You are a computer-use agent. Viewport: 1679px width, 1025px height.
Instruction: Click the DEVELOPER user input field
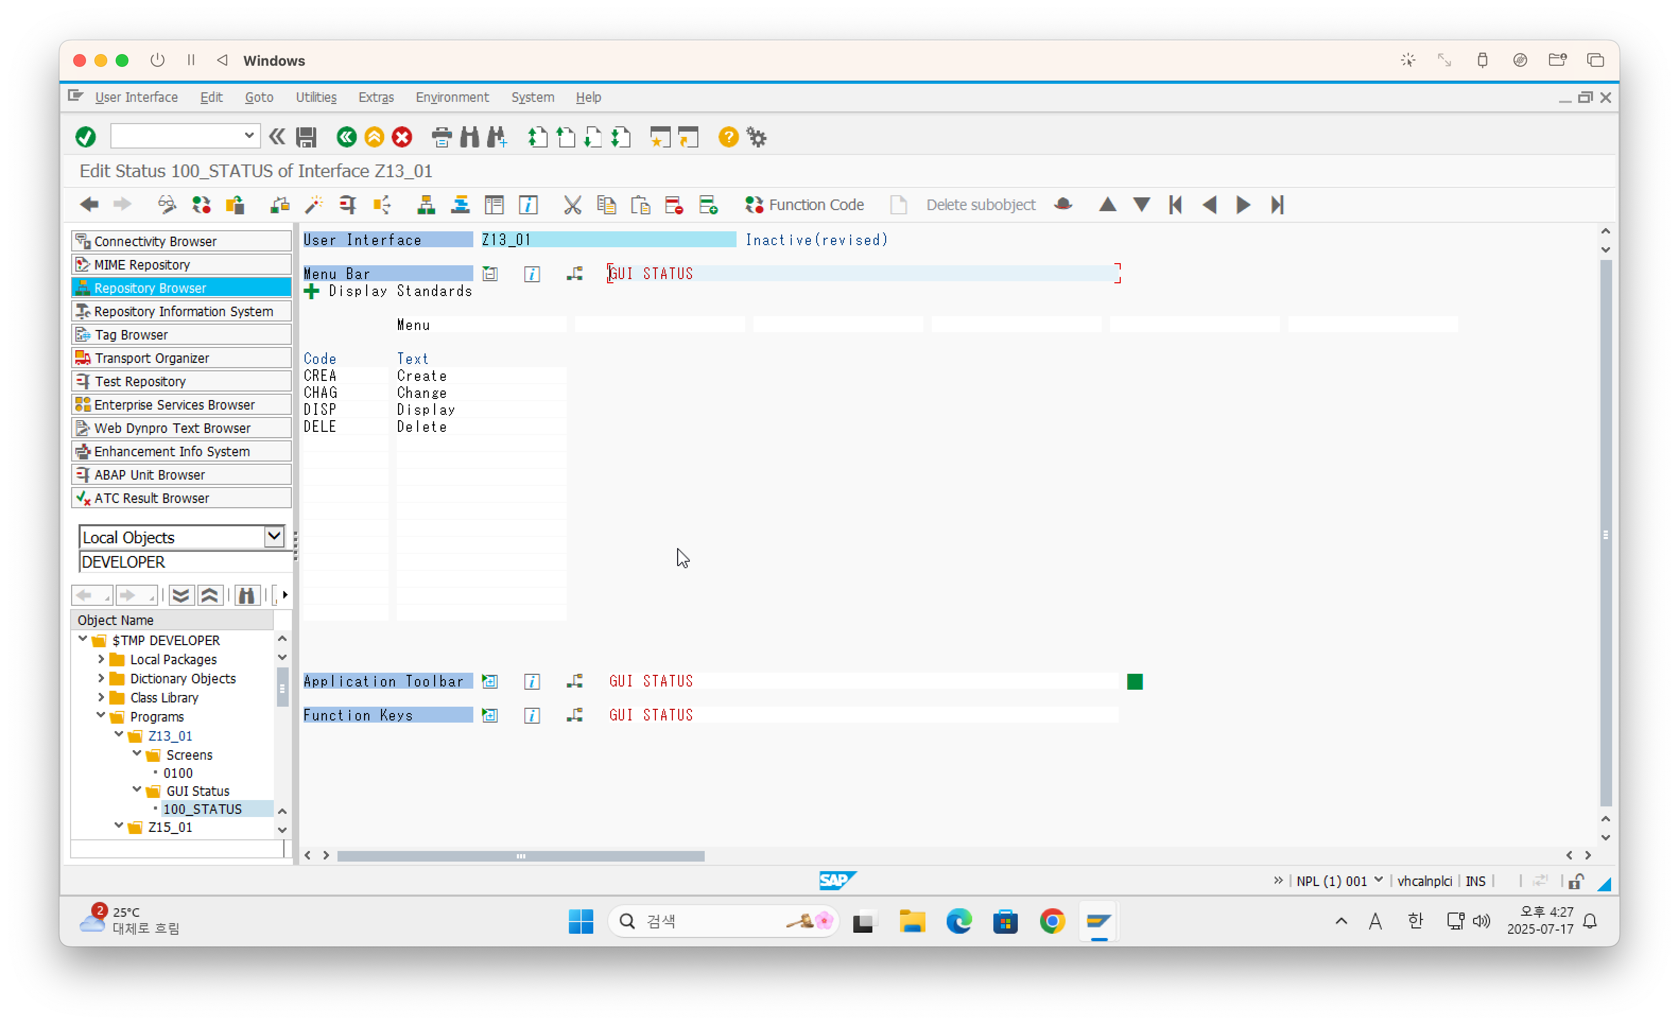point(184,562)
